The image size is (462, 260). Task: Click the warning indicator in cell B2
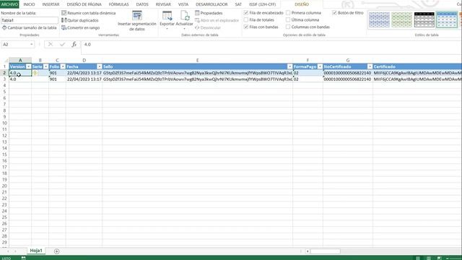[x=35, y=73]
